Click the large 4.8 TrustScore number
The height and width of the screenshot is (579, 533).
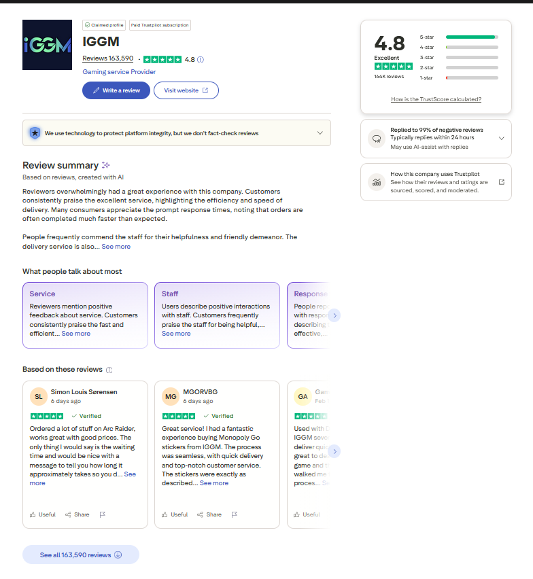click(x=390, y=43)
